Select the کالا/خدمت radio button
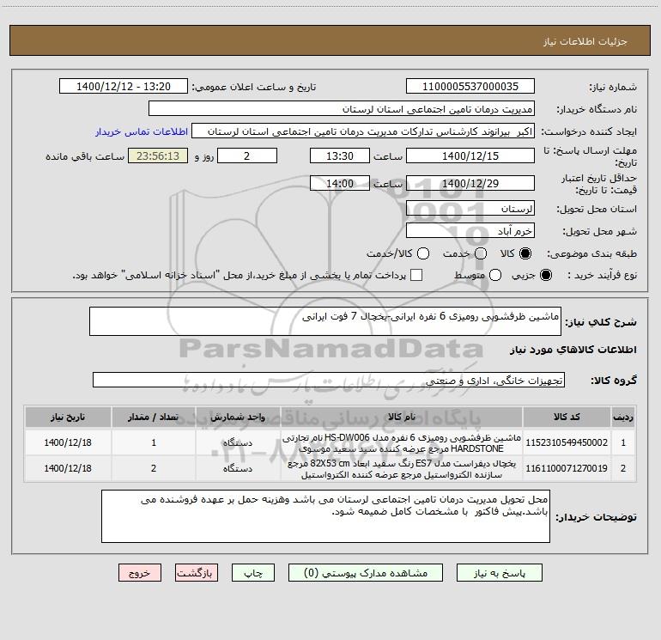The height and width of the screenshot is (640, 661). [423, 253]
